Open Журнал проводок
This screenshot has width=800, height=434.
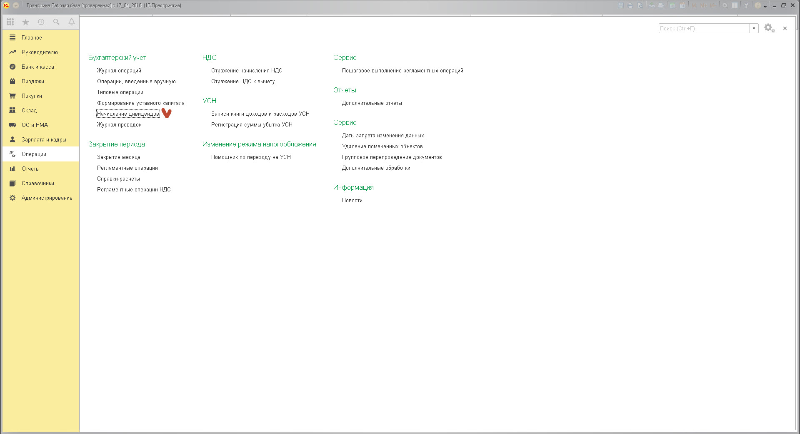coord(119,125)
